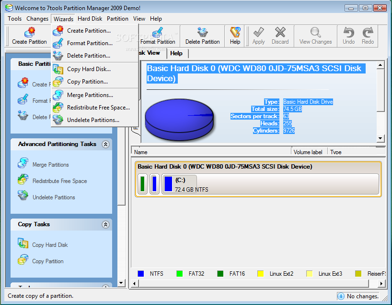Choose Merge Partitions... in Wizards menu
This screenshot has height=305, width=392.
(95, 95)
